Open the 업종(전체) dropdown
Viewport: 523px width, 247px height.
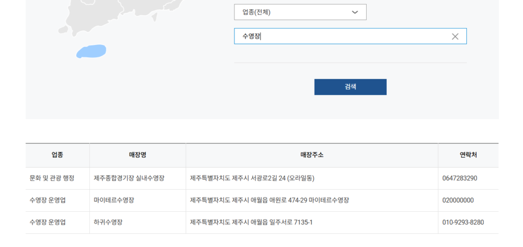pyautogui.click(x=300, y=12)
